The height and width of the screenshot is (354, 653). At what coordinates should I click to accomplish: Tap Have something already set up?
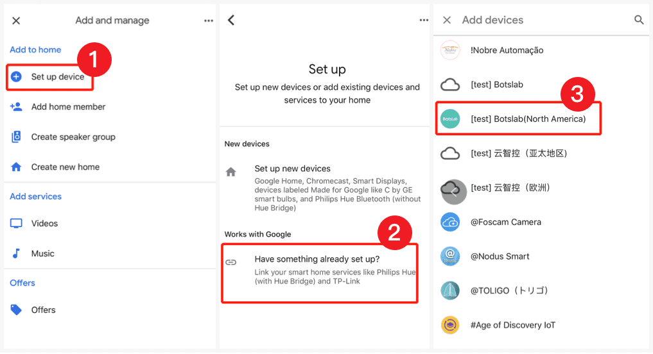(317, 259)
